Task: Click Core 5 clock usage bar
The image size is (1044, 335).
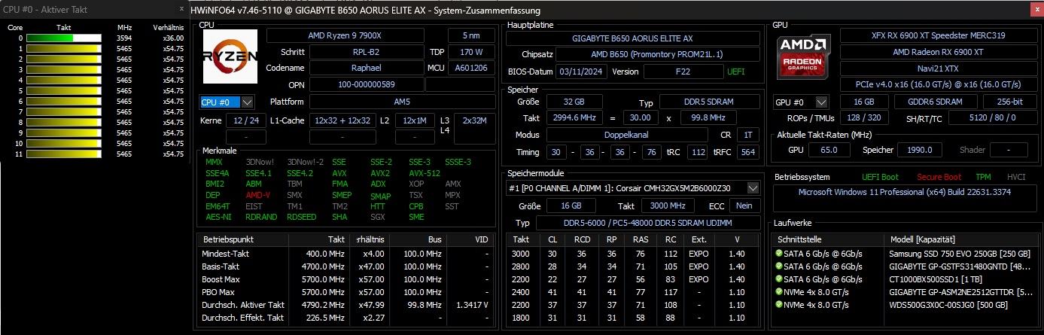Action: click(64, 90)
